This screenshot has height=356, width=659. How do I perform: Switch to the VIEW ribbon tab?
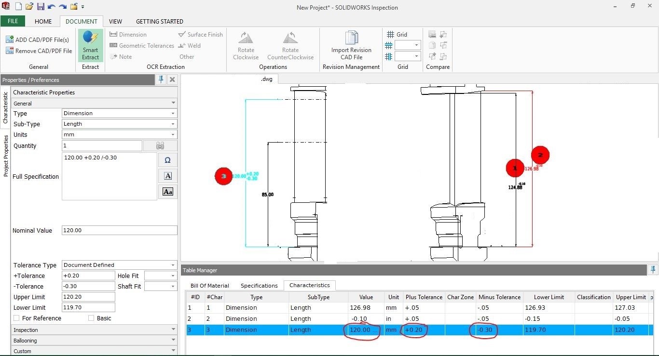click(115, 21)
